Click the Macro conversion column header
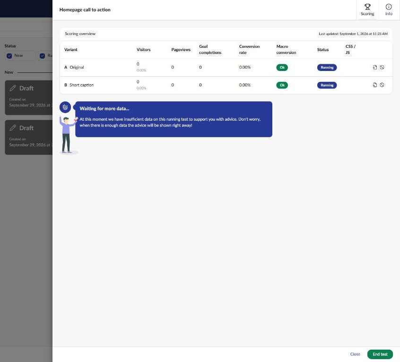This screenshot has height=362, width=400. pyautogui.click(x=286, y=50)
